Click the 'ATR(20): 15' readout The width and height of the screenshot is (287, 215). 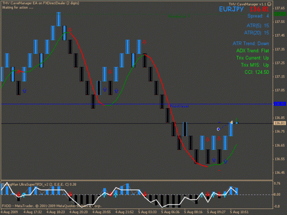click(257, 33)
